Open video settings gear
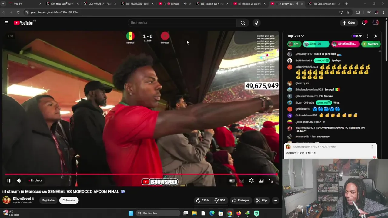This screenshot has width=388, height=218. pyautogui.click(x=251, y=180)
